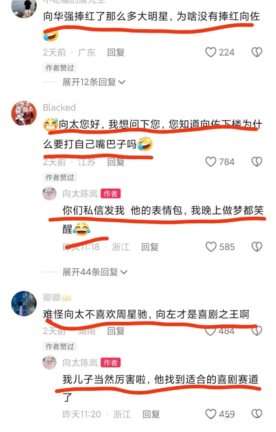Dislike the author's reply beside 585
Viewport: 276px width, 432px height.
[257, 247]
